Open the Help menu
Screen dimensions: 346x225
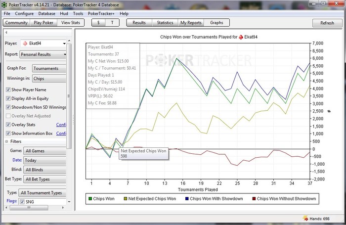[124, 14]
